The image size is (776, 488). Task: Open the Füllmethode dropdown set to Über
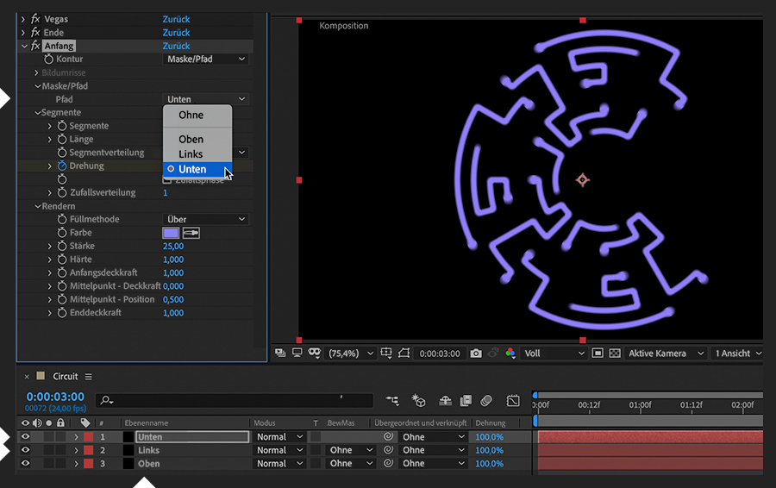point(205,220)
